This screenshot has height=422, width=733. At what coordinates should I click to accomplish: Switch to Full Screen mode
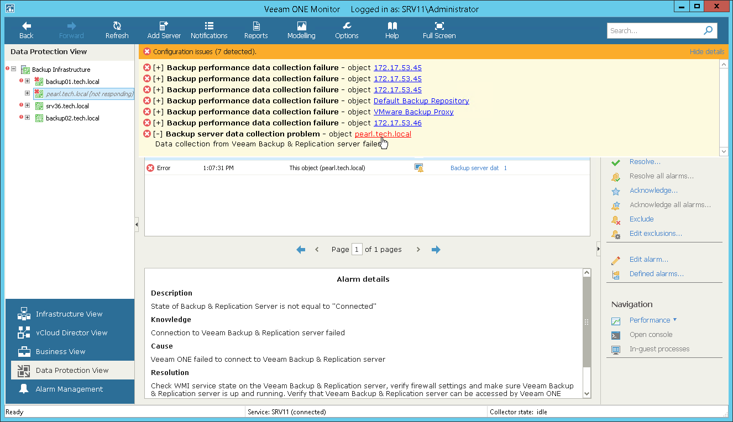pyautogui.click(x=439, y=30)
